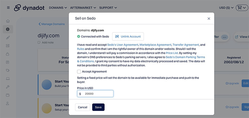The width and height of the screenshot is (249, 118).
Task: Expand the DOMAINS menu
Action: (58, 7)
